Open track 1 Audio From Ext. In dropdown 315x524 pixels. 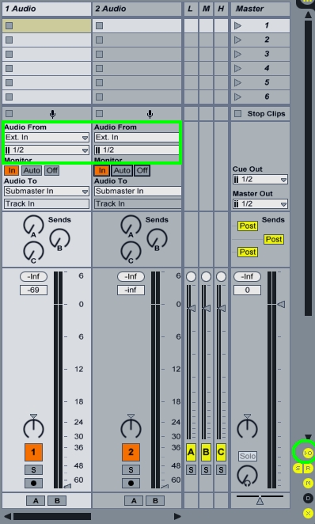[47, 138]
